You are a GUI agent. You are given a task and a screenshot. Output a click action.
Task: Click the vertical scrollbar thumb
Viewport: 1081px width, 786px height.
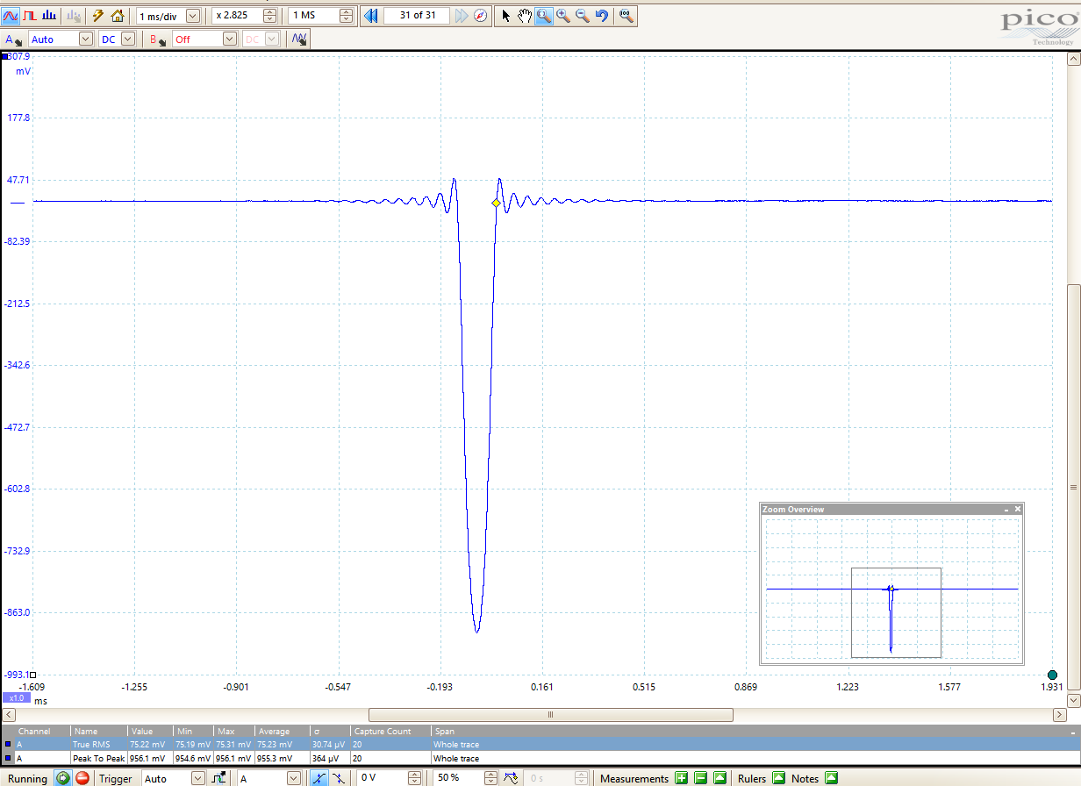coord(1073,488)
